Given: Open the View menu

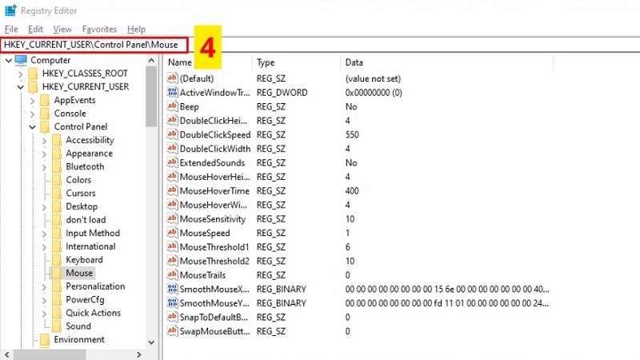Looking at the screenshot, I should click(x=62, y=30).
